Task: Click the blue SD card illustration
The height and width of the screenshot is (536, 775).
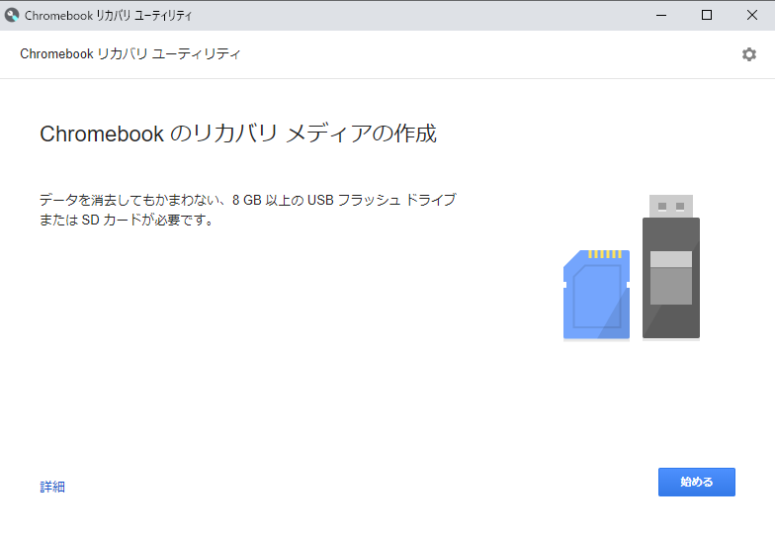Action: pyautogui.click(x=597, y=295)
